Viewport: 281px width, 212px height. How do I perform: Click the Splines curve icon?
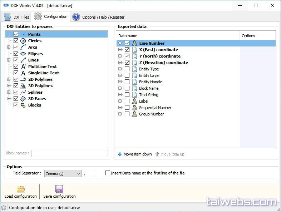23,92
